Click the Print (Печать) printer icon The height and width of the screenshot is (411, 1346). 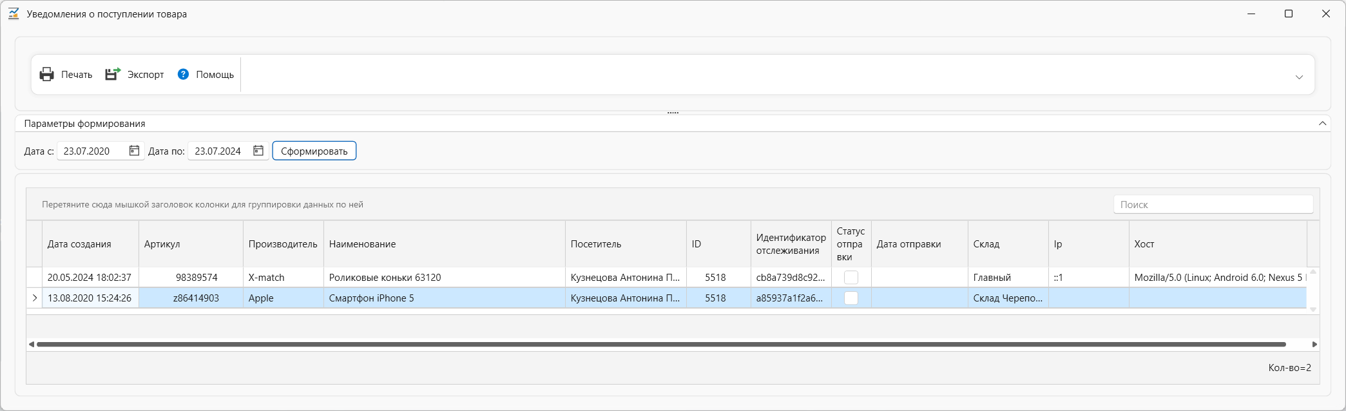[47, 75]
